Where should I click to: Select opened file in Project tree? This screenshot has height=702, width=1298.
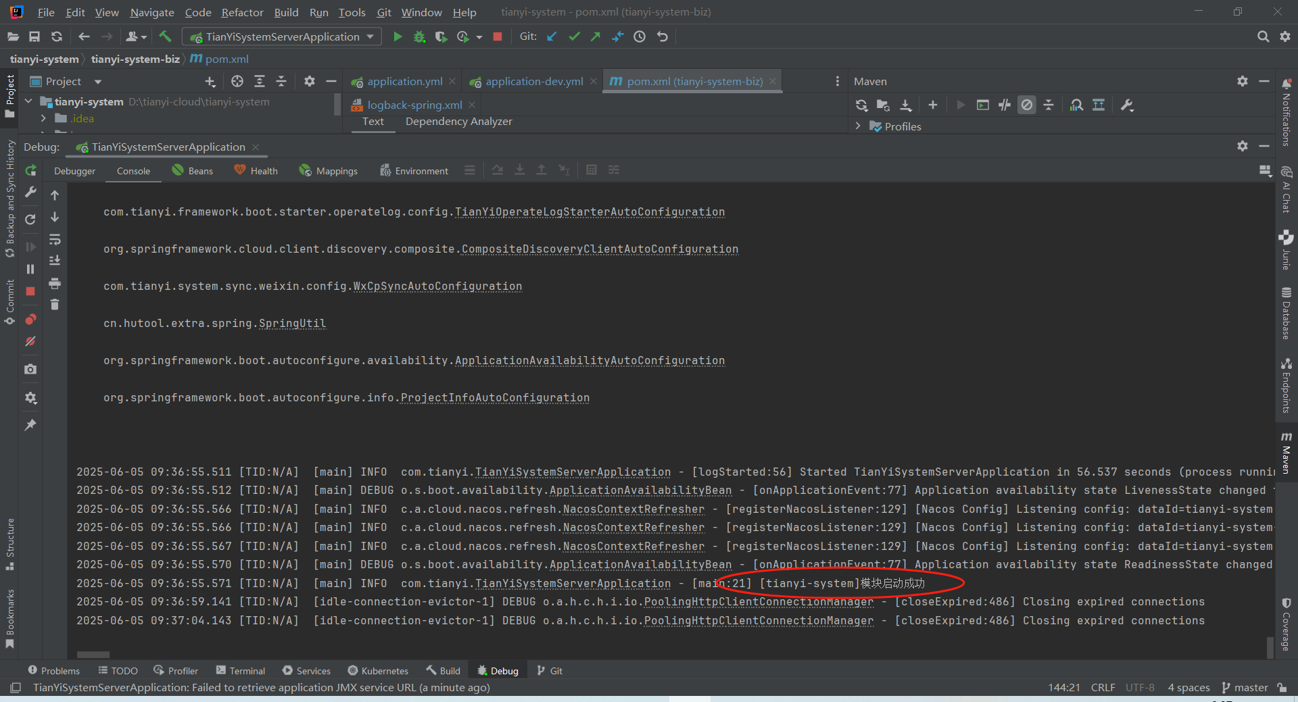237,81
